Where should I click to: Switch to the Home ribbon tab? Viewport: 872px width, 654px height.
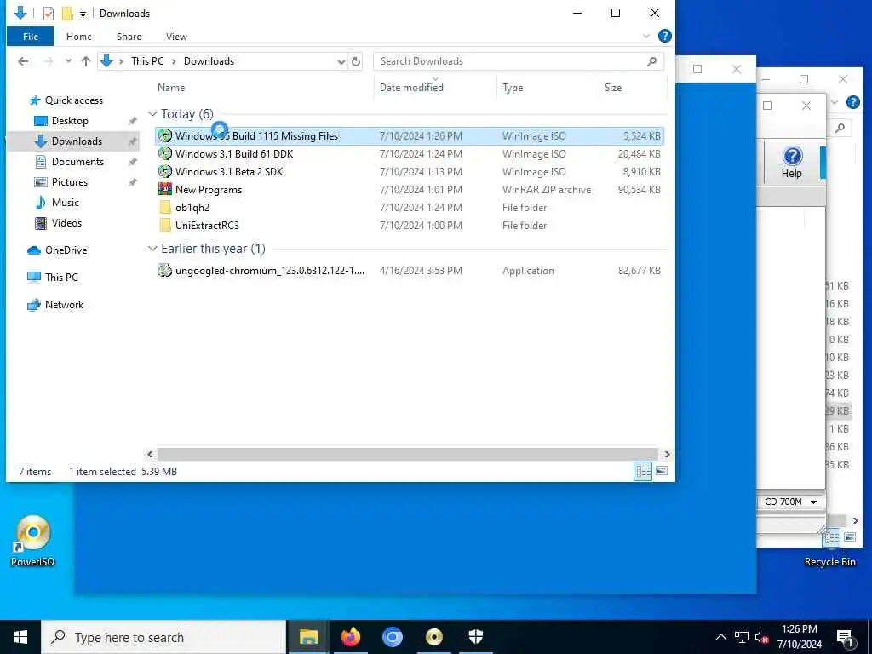79,37
